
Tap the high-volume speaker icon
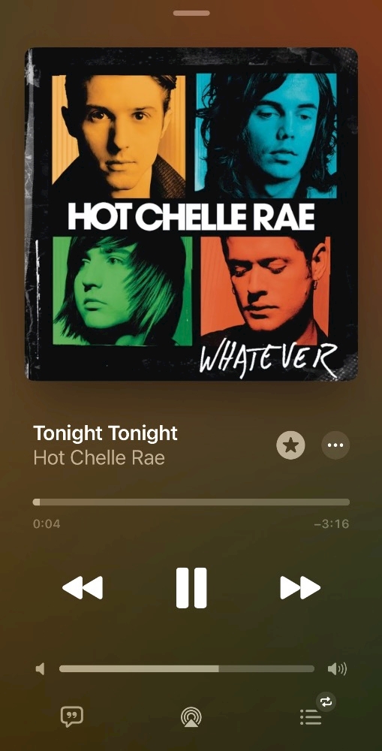(x=337, y=668)
